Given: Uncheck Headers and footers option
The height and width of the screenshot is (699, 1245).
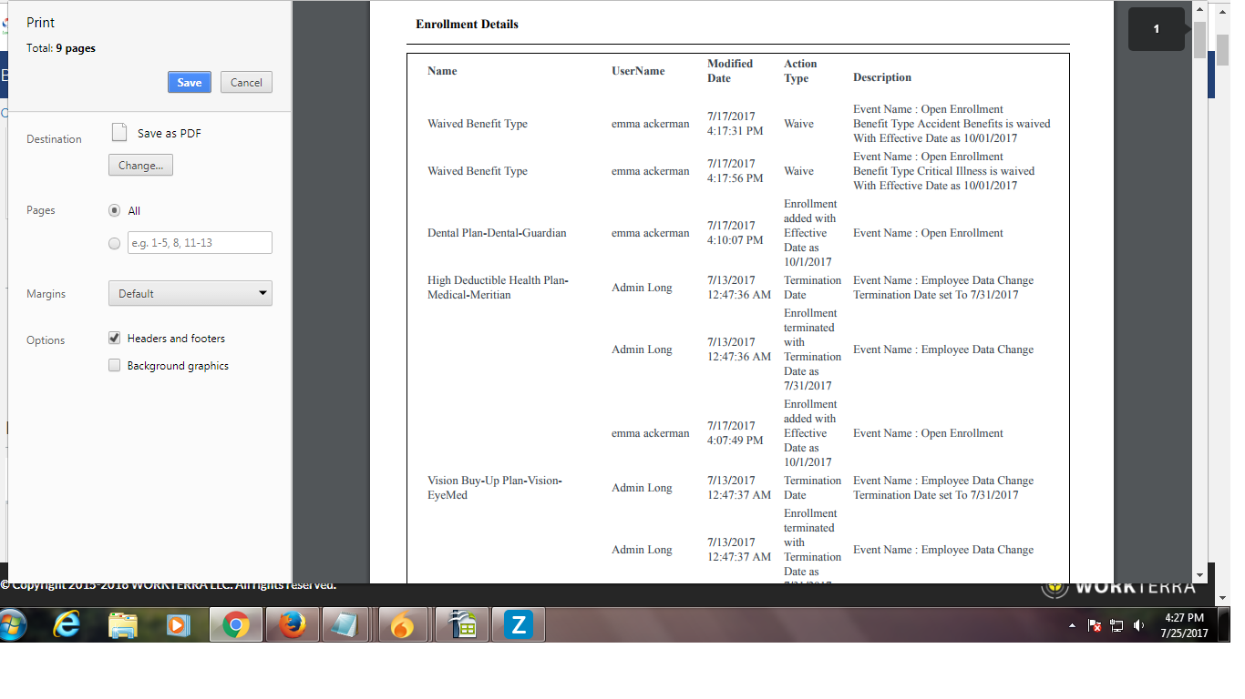Looking at the screenshot, I should click(115, 338).
